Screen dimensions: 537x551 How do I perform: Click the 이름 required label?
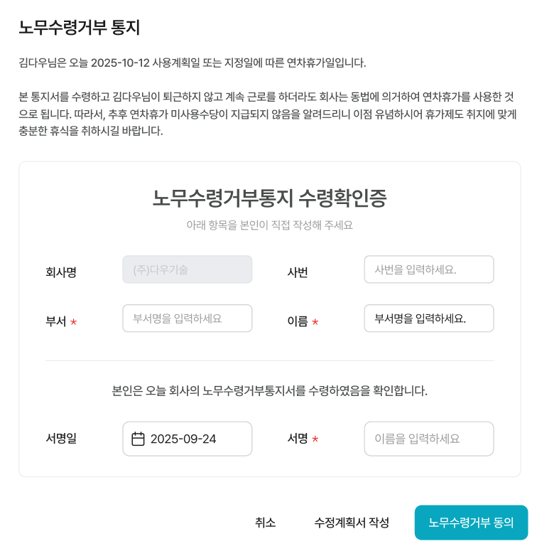click(298, 321)
